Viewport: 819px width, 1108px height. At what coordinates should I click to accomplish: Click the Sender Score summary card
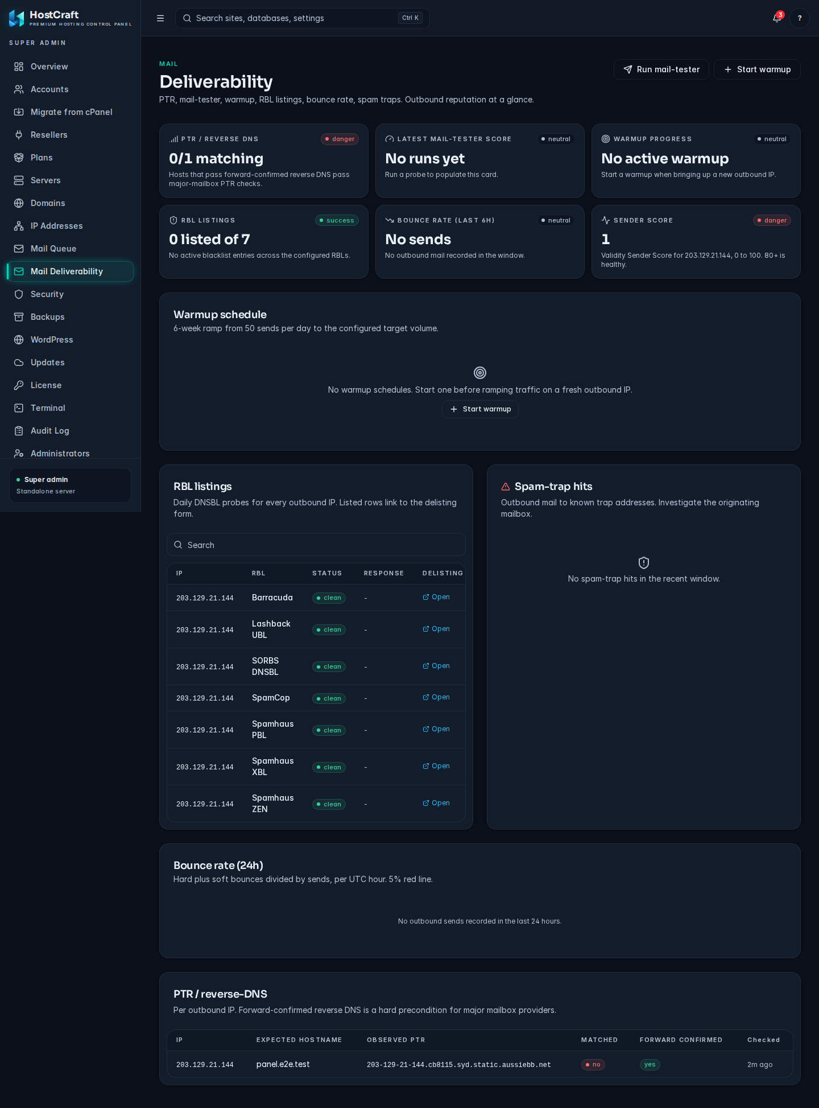696,242
